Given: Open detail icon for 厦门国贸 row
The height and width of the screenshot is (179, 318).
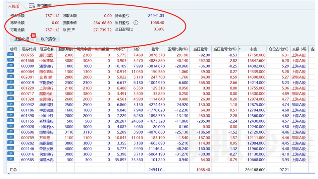Looking at the screenshot, I should tap(11, 54).
